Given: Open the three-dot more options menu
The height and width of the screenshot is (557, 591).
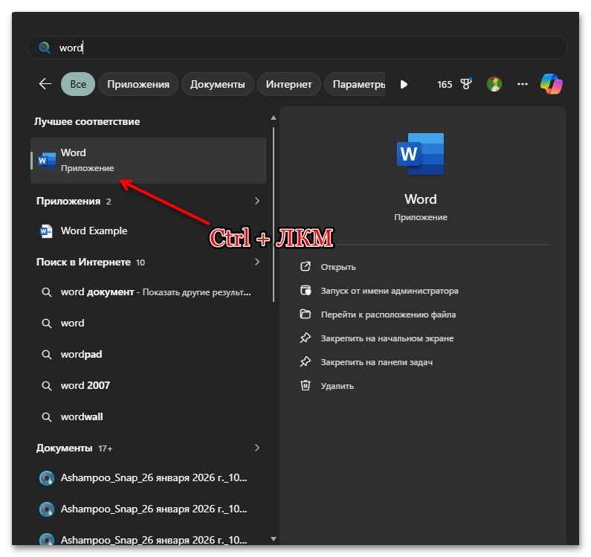Looking at the screenshot, I should click(522, 84).
